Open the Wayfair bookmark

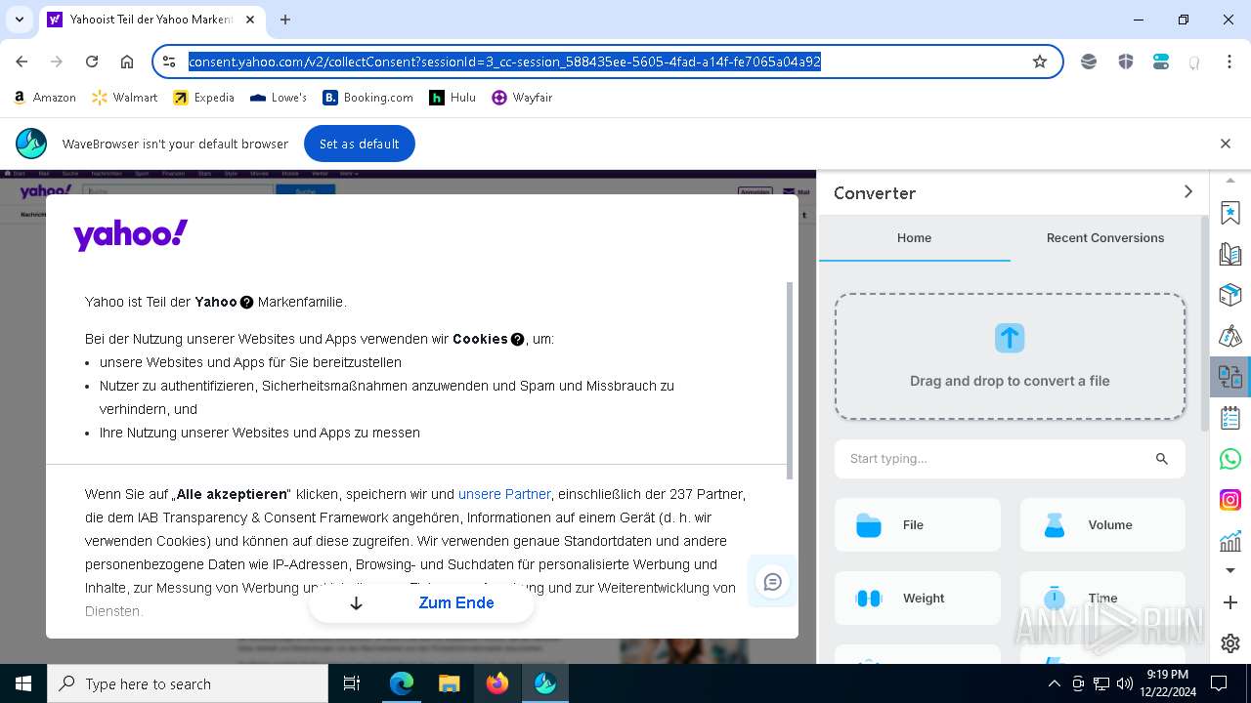(522, 98)
